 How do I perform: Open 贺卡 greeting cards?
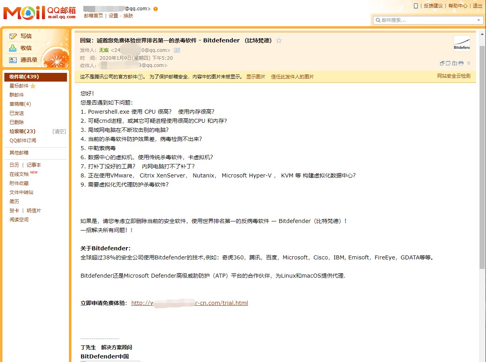point(14,211)
